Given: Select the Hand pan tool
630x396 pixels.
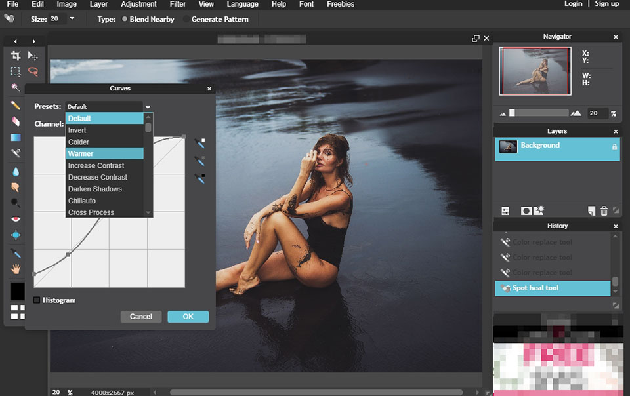Looking at the screenshot, I should 16,269.
